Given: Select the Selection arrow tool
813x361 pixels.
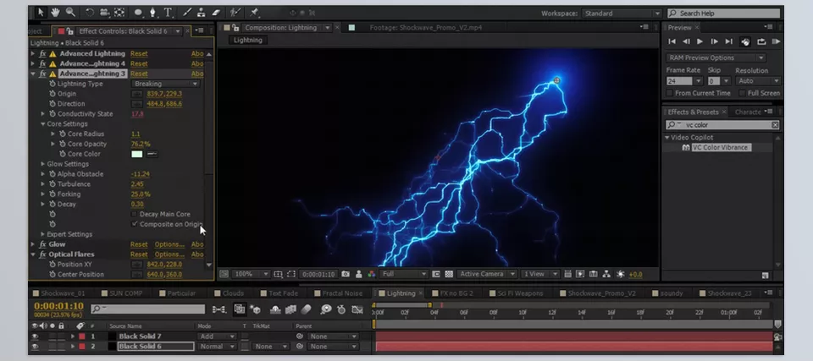Looking at the screenshot, I should pyautogui.click(x=41, y=12).
